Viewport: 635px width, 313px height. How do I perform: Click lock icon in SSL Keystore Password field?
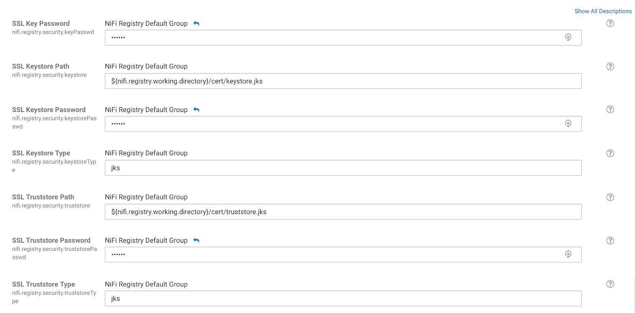pos(568,124)
